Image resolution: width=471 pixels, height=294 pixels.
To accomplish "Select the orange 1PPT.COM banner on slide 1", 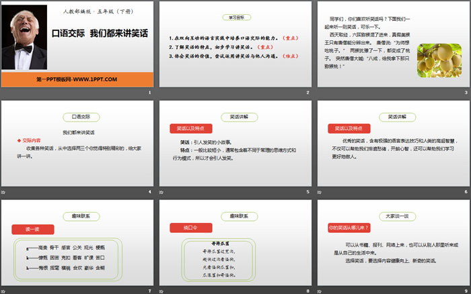I will point(76,79).
